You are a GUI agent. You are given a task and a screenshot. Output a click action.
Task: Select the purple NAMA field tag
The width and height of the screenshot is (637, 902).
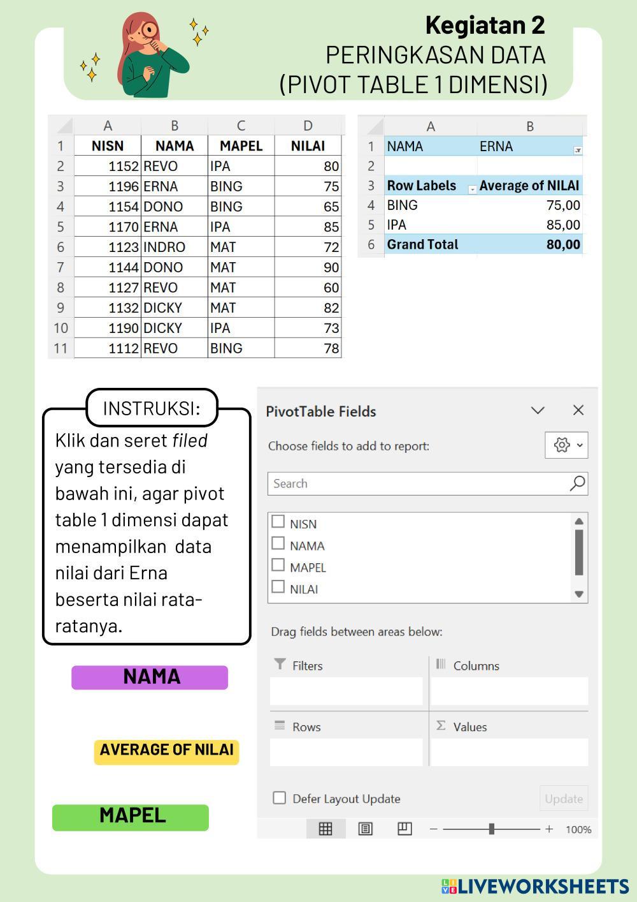point(150,677)
